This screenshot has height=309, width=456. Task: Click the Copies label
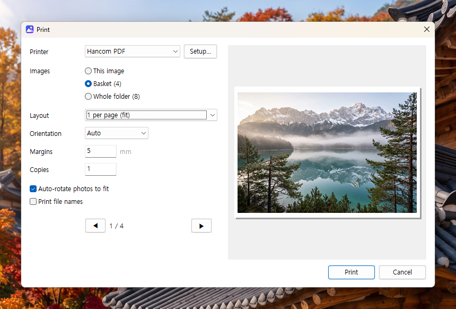coord(39,170)
